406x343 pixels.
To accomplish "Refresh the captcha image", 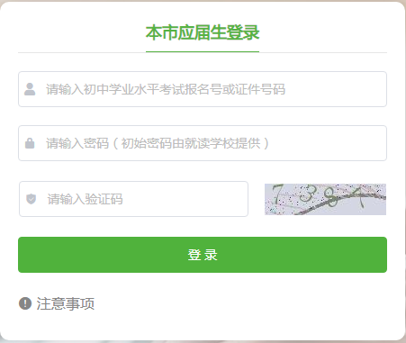I will click(325, 199).
